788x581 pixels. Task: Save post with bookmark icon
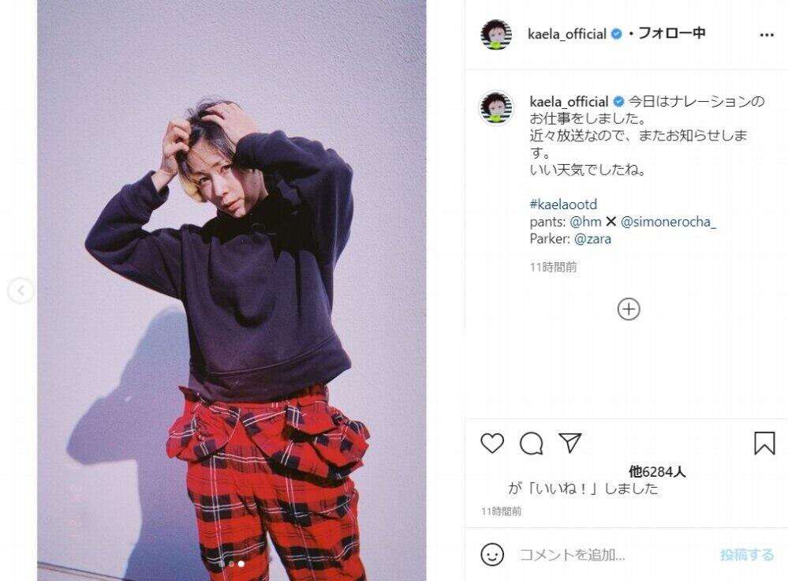(x=764, y=443)
